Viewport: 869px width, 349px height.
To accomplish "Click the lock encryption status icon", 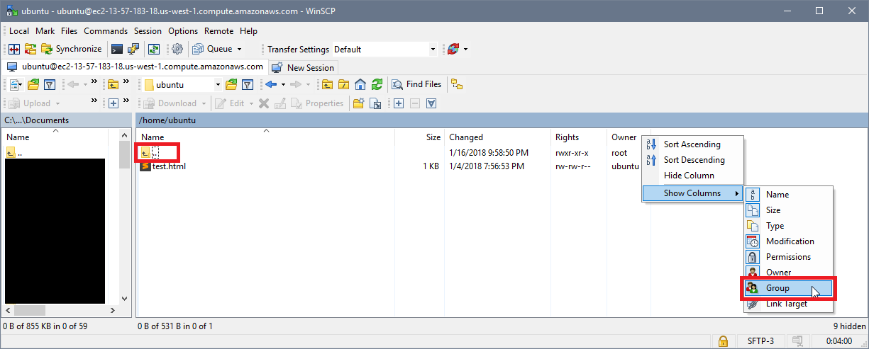I will [723, 341].
